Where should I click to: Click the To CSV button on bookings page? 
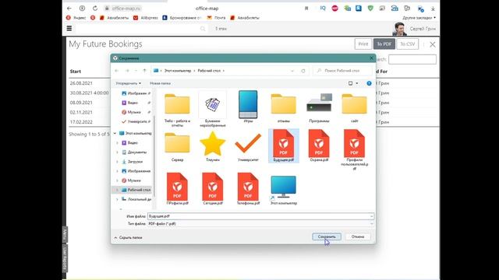(407, 44)
